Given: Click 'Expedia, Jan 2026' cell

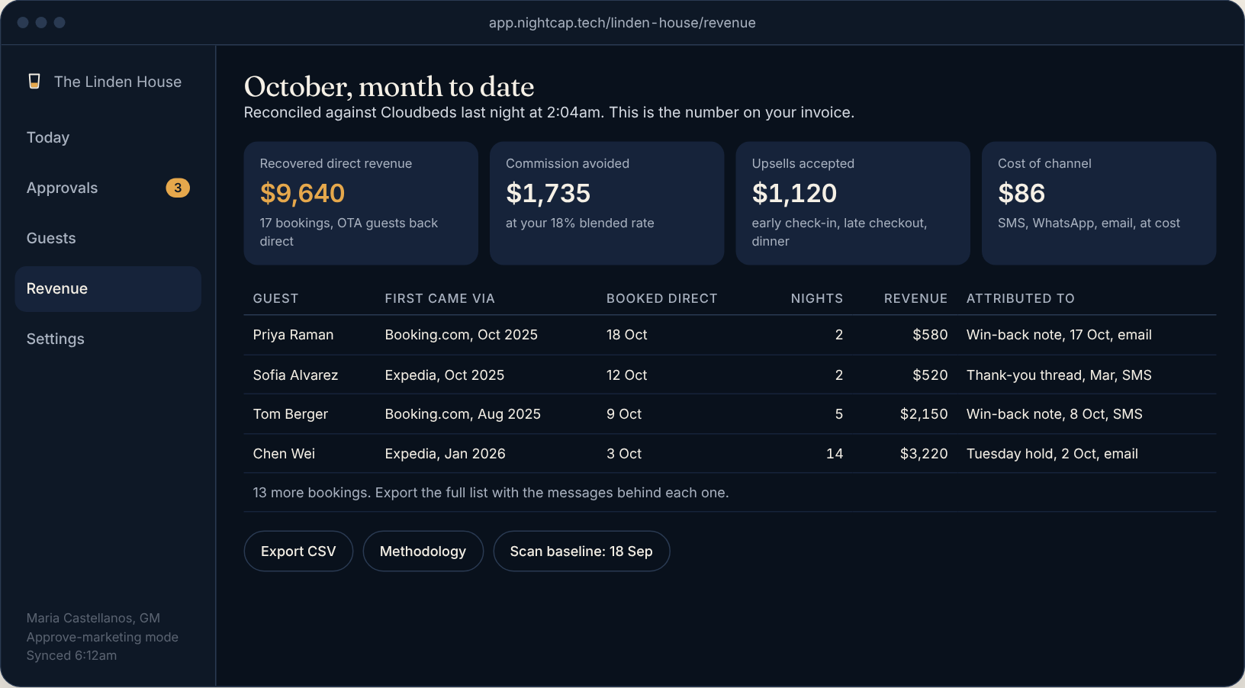Looking at the screenshot, I should pyautogui.click(x=445, y=454).
